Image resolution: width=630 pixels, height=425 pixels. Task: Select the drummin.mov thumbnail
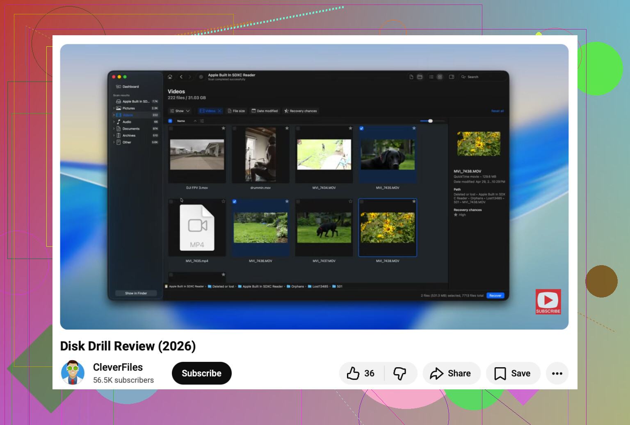pyautogui.click(x=260, y=154)
